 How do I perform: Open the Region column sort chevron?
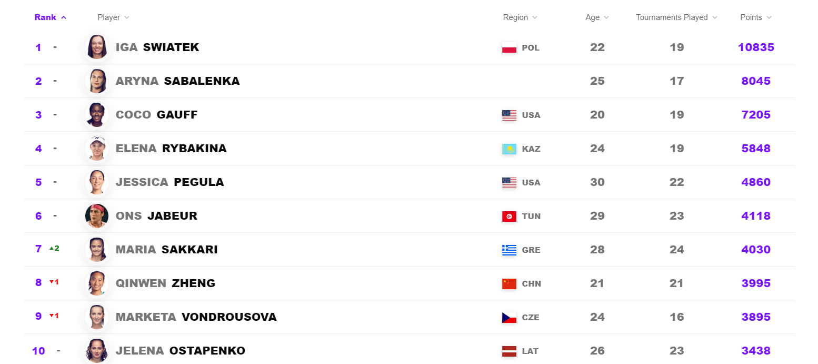pos(535,17)
